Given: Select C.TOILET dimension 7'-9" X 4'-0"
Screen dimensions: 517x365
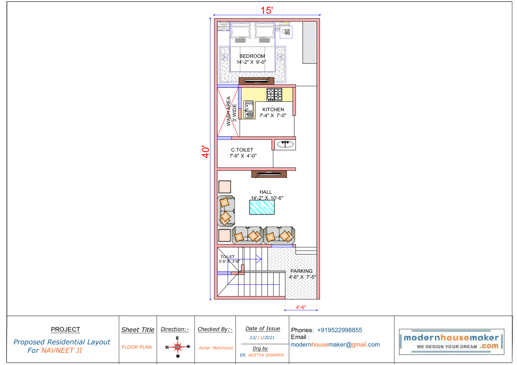Looking at the screenshot, I should pyautogui.click(x=243, y=156).
